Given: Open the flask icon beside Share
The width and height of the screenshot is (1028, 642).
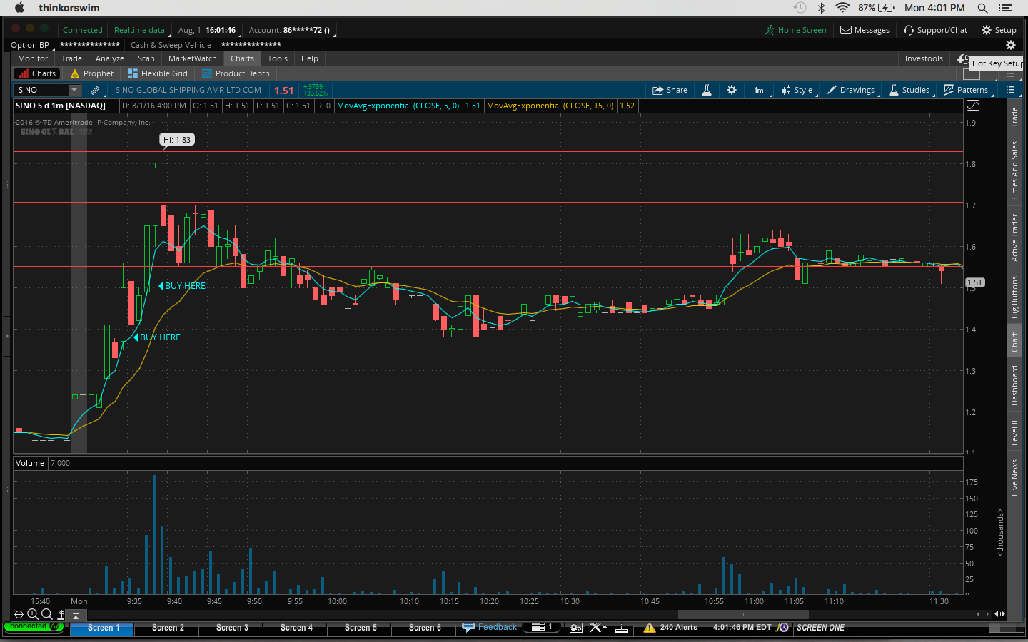Looking at the screenshot, I should click(x=707, y=90).
